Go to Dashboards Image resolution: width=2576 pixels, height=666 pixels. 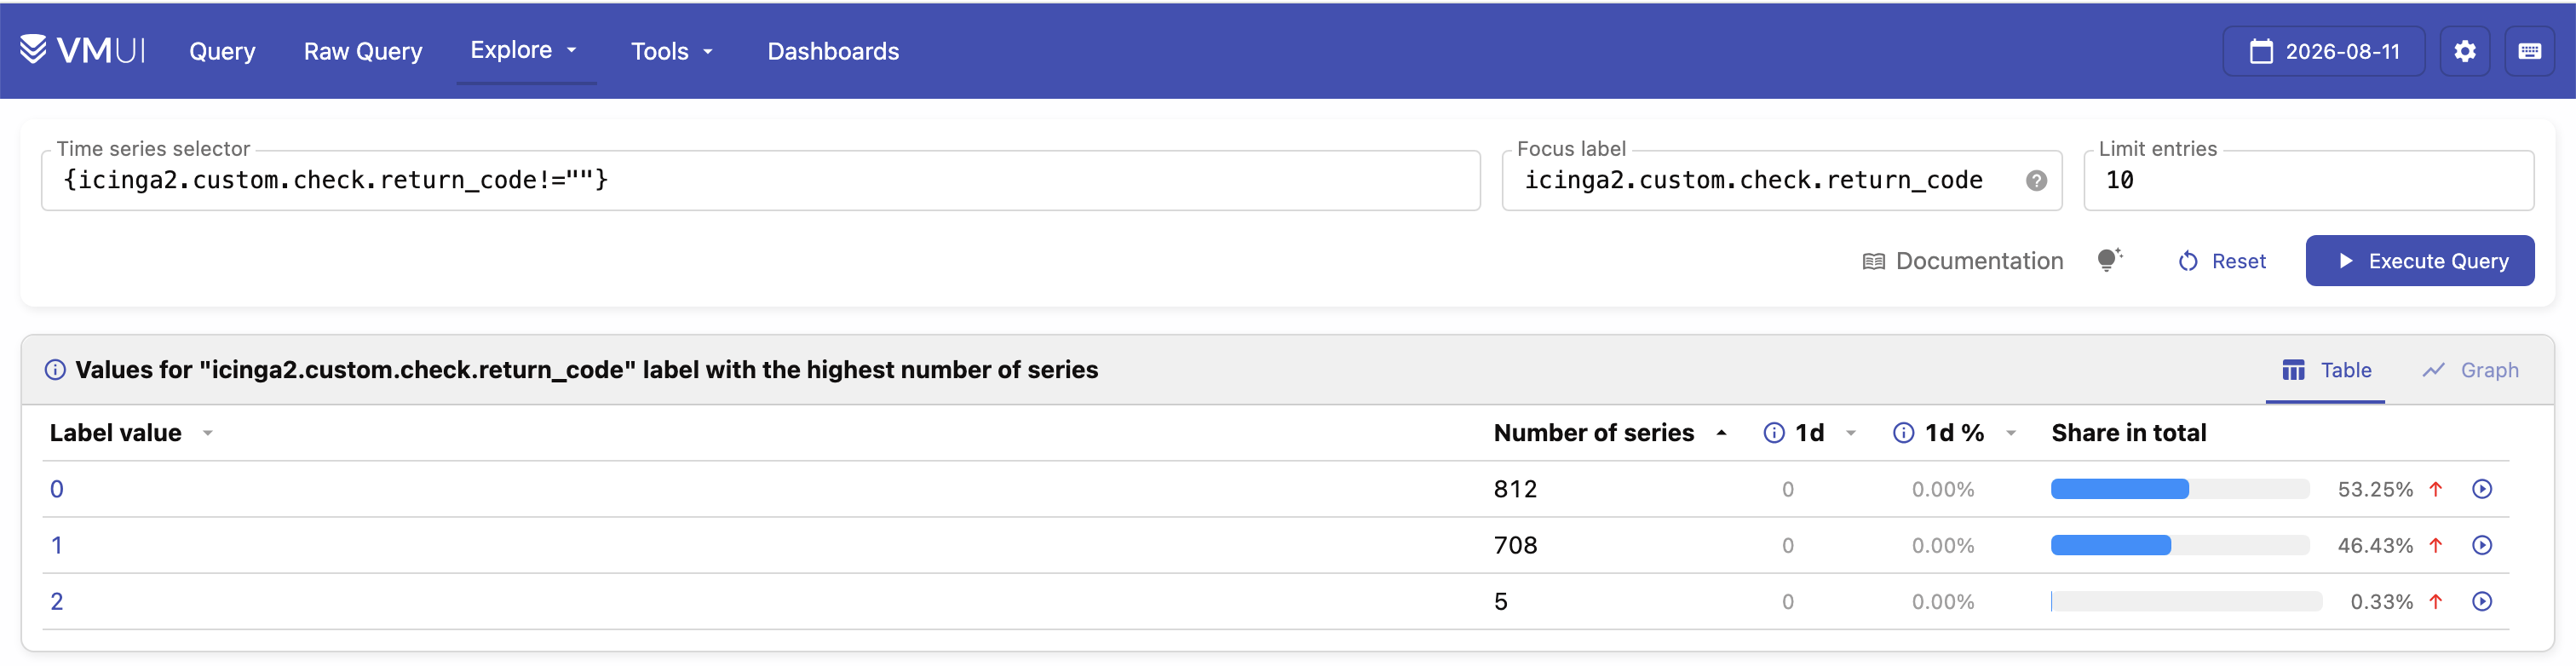click(833, 51)
